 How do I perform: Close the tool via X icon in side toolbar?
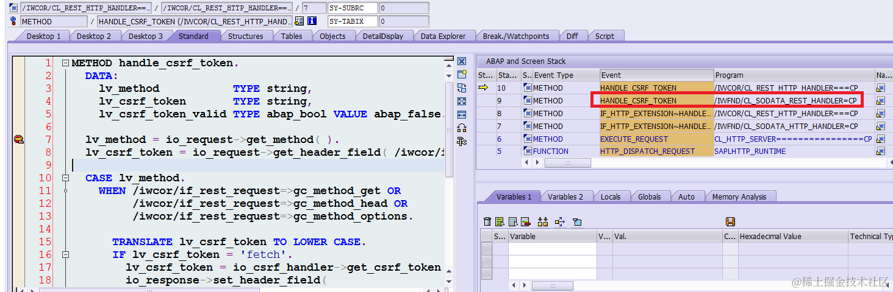pos(462,61)
